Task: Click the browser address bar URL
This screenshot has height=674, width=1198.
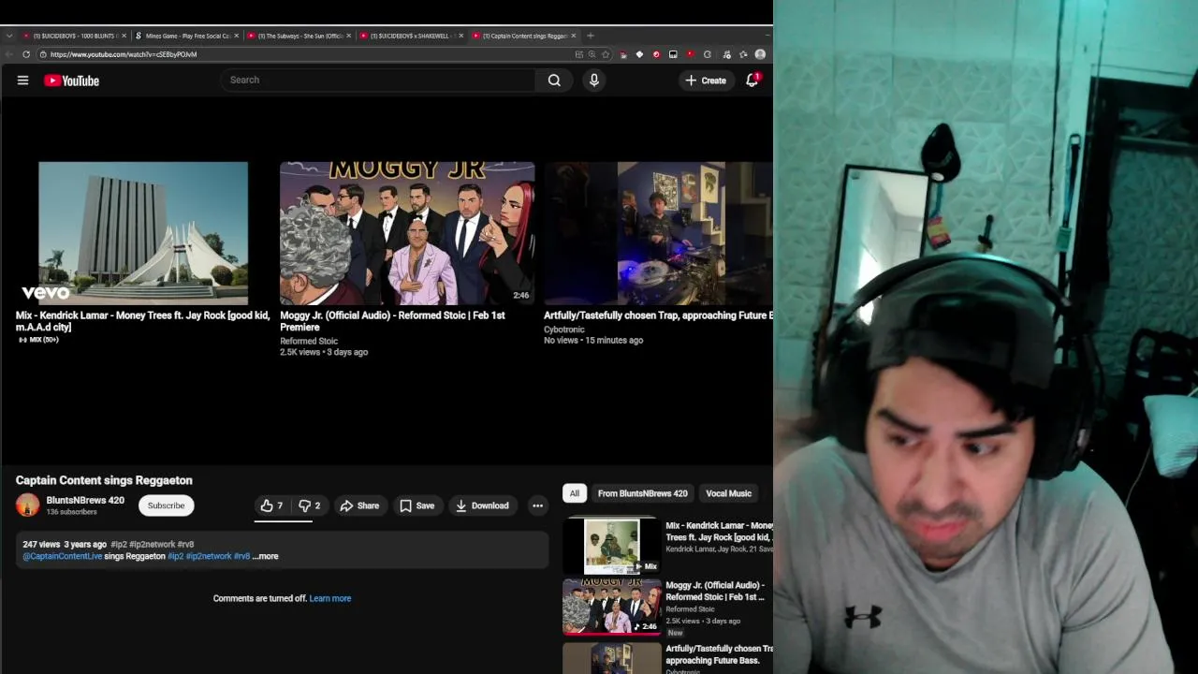Action: click(124, 54)
